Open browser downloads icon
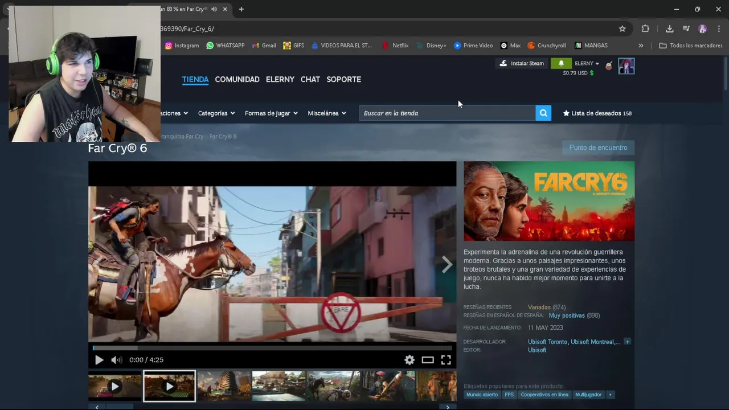The height and width of the screenshot is (410, 729). 669,28
